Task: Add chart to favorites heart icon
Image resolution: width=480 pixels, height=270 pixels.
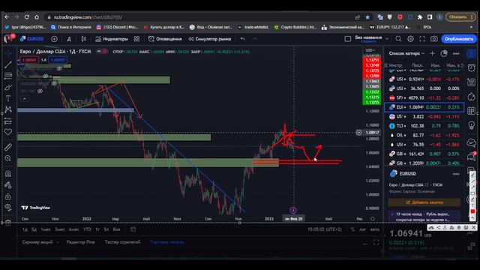Action: pos(8,132)
